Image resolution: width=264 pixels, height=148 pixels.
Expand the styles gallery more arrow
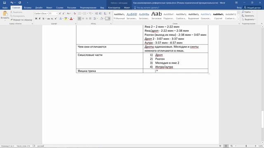(238, 19)
